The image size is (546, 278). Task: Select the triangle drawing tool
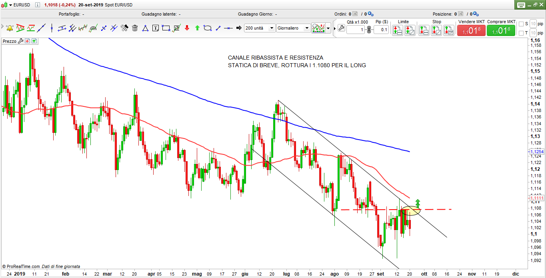[x=145, y=28]
